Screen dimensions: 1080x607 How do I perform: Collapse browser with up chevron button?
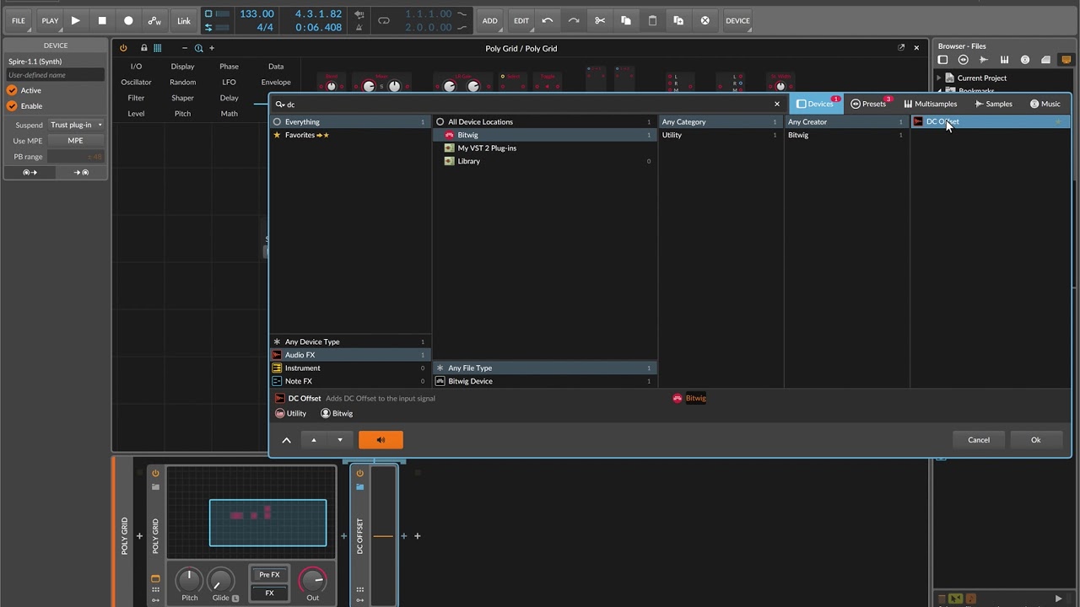tap(286, 440)
